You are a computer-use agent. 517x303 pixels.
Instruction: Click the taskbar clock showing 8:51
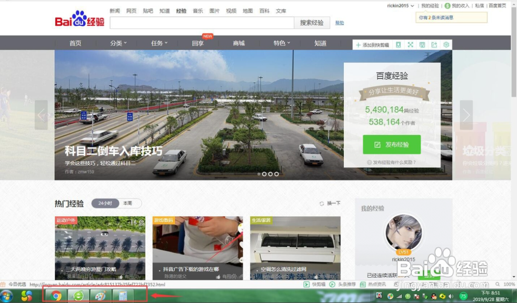coord(491,296)
